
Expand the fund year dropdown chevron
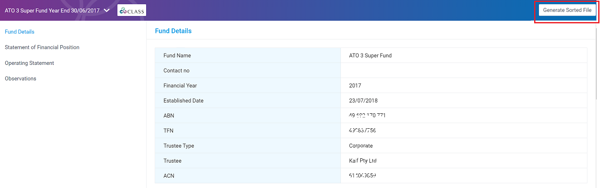(x=107, y=10)
